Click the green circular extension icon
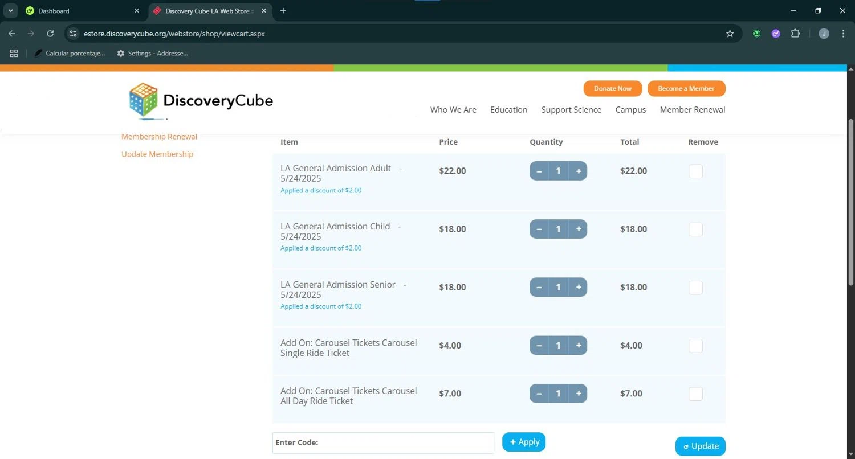Viewport: 855px width, 459px height. [x=756, y=34]
